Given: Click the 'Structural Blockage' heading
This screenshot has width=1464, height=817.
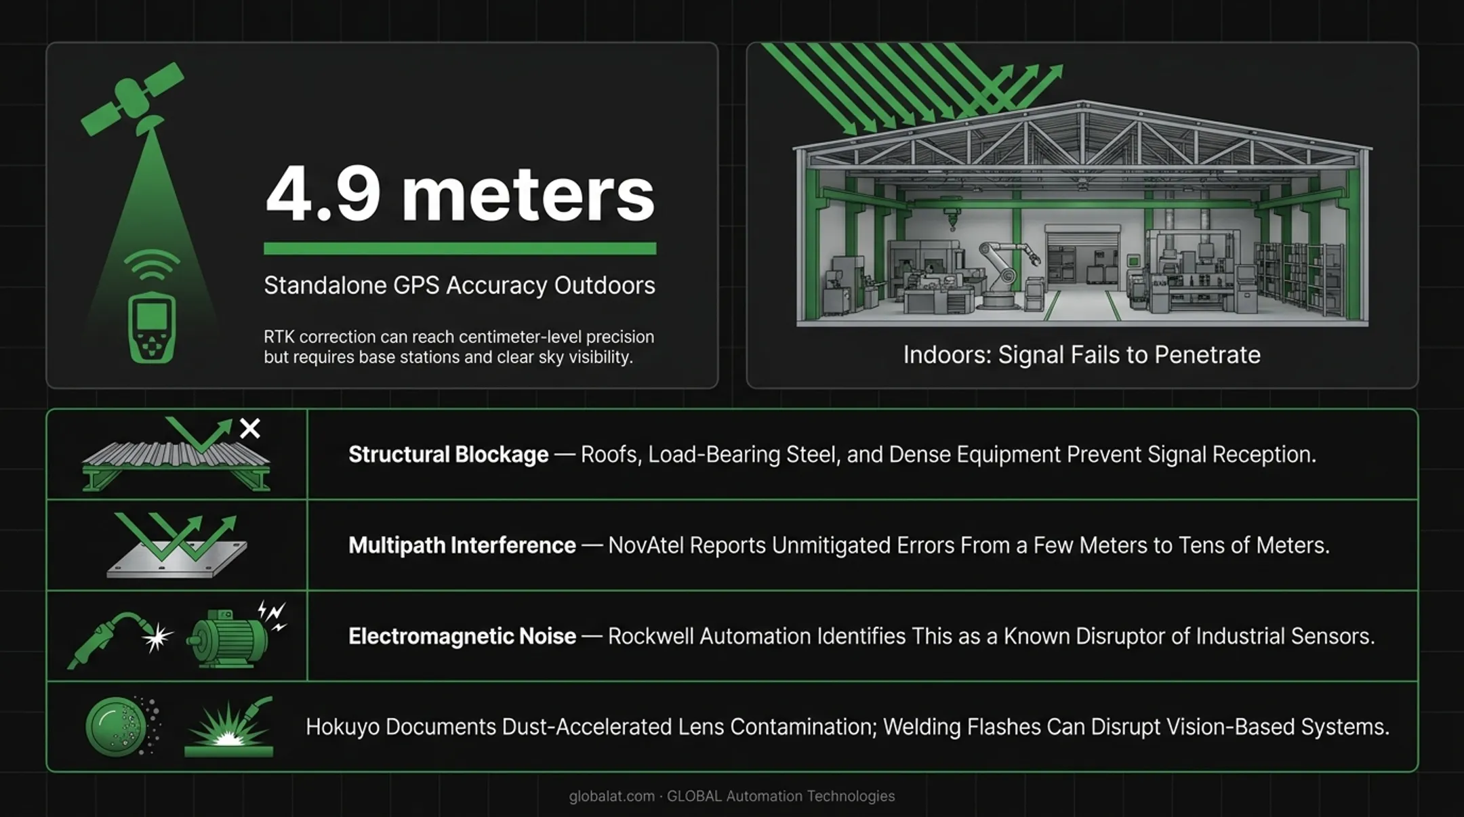Looking at the screenshot, I should [448, 455].
